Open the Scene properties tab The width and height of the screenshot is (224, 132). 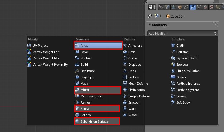point(167,7)
